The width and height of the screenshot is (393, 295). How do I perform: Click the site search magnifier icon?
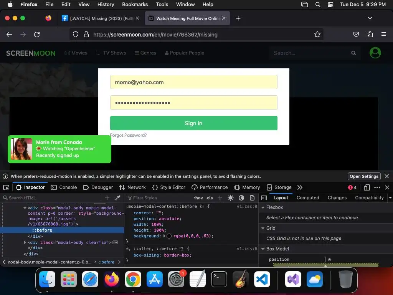(353, 53)
